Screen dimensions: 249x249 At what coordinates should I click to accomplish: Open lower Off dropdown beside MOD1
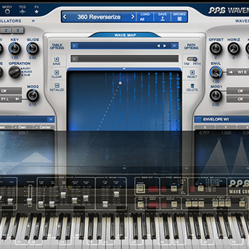238,99
